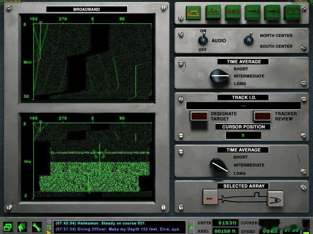Click the Track I.D. display field
This screenshot has height=234, width=313.
[243, 106]
